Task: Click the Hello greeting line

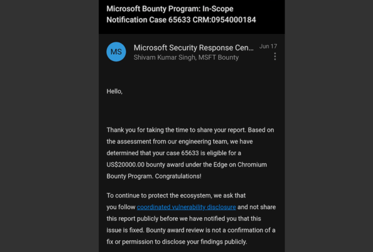Action: (x=114, y=91)
